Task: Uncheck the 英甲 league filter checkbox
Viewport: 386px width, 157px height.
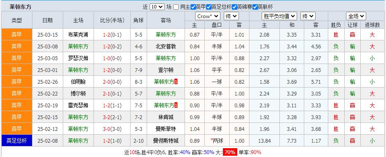Action: pos(193,7)
